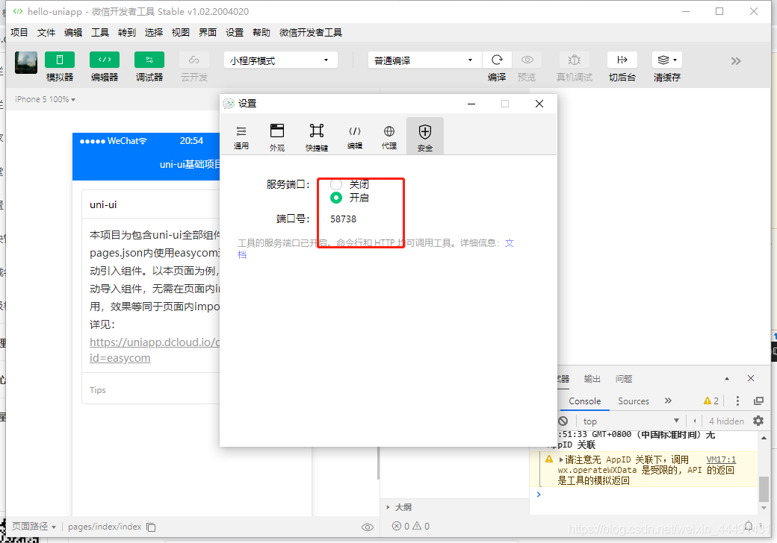Viewport: 777px width, 543px height.
Task: Open the 视图 menu
Action: 180,33
